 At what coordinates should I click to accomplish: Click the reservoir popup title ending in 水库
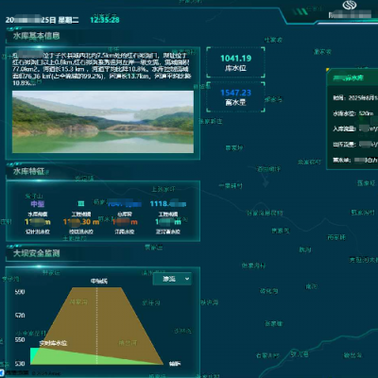click(349, 77)
